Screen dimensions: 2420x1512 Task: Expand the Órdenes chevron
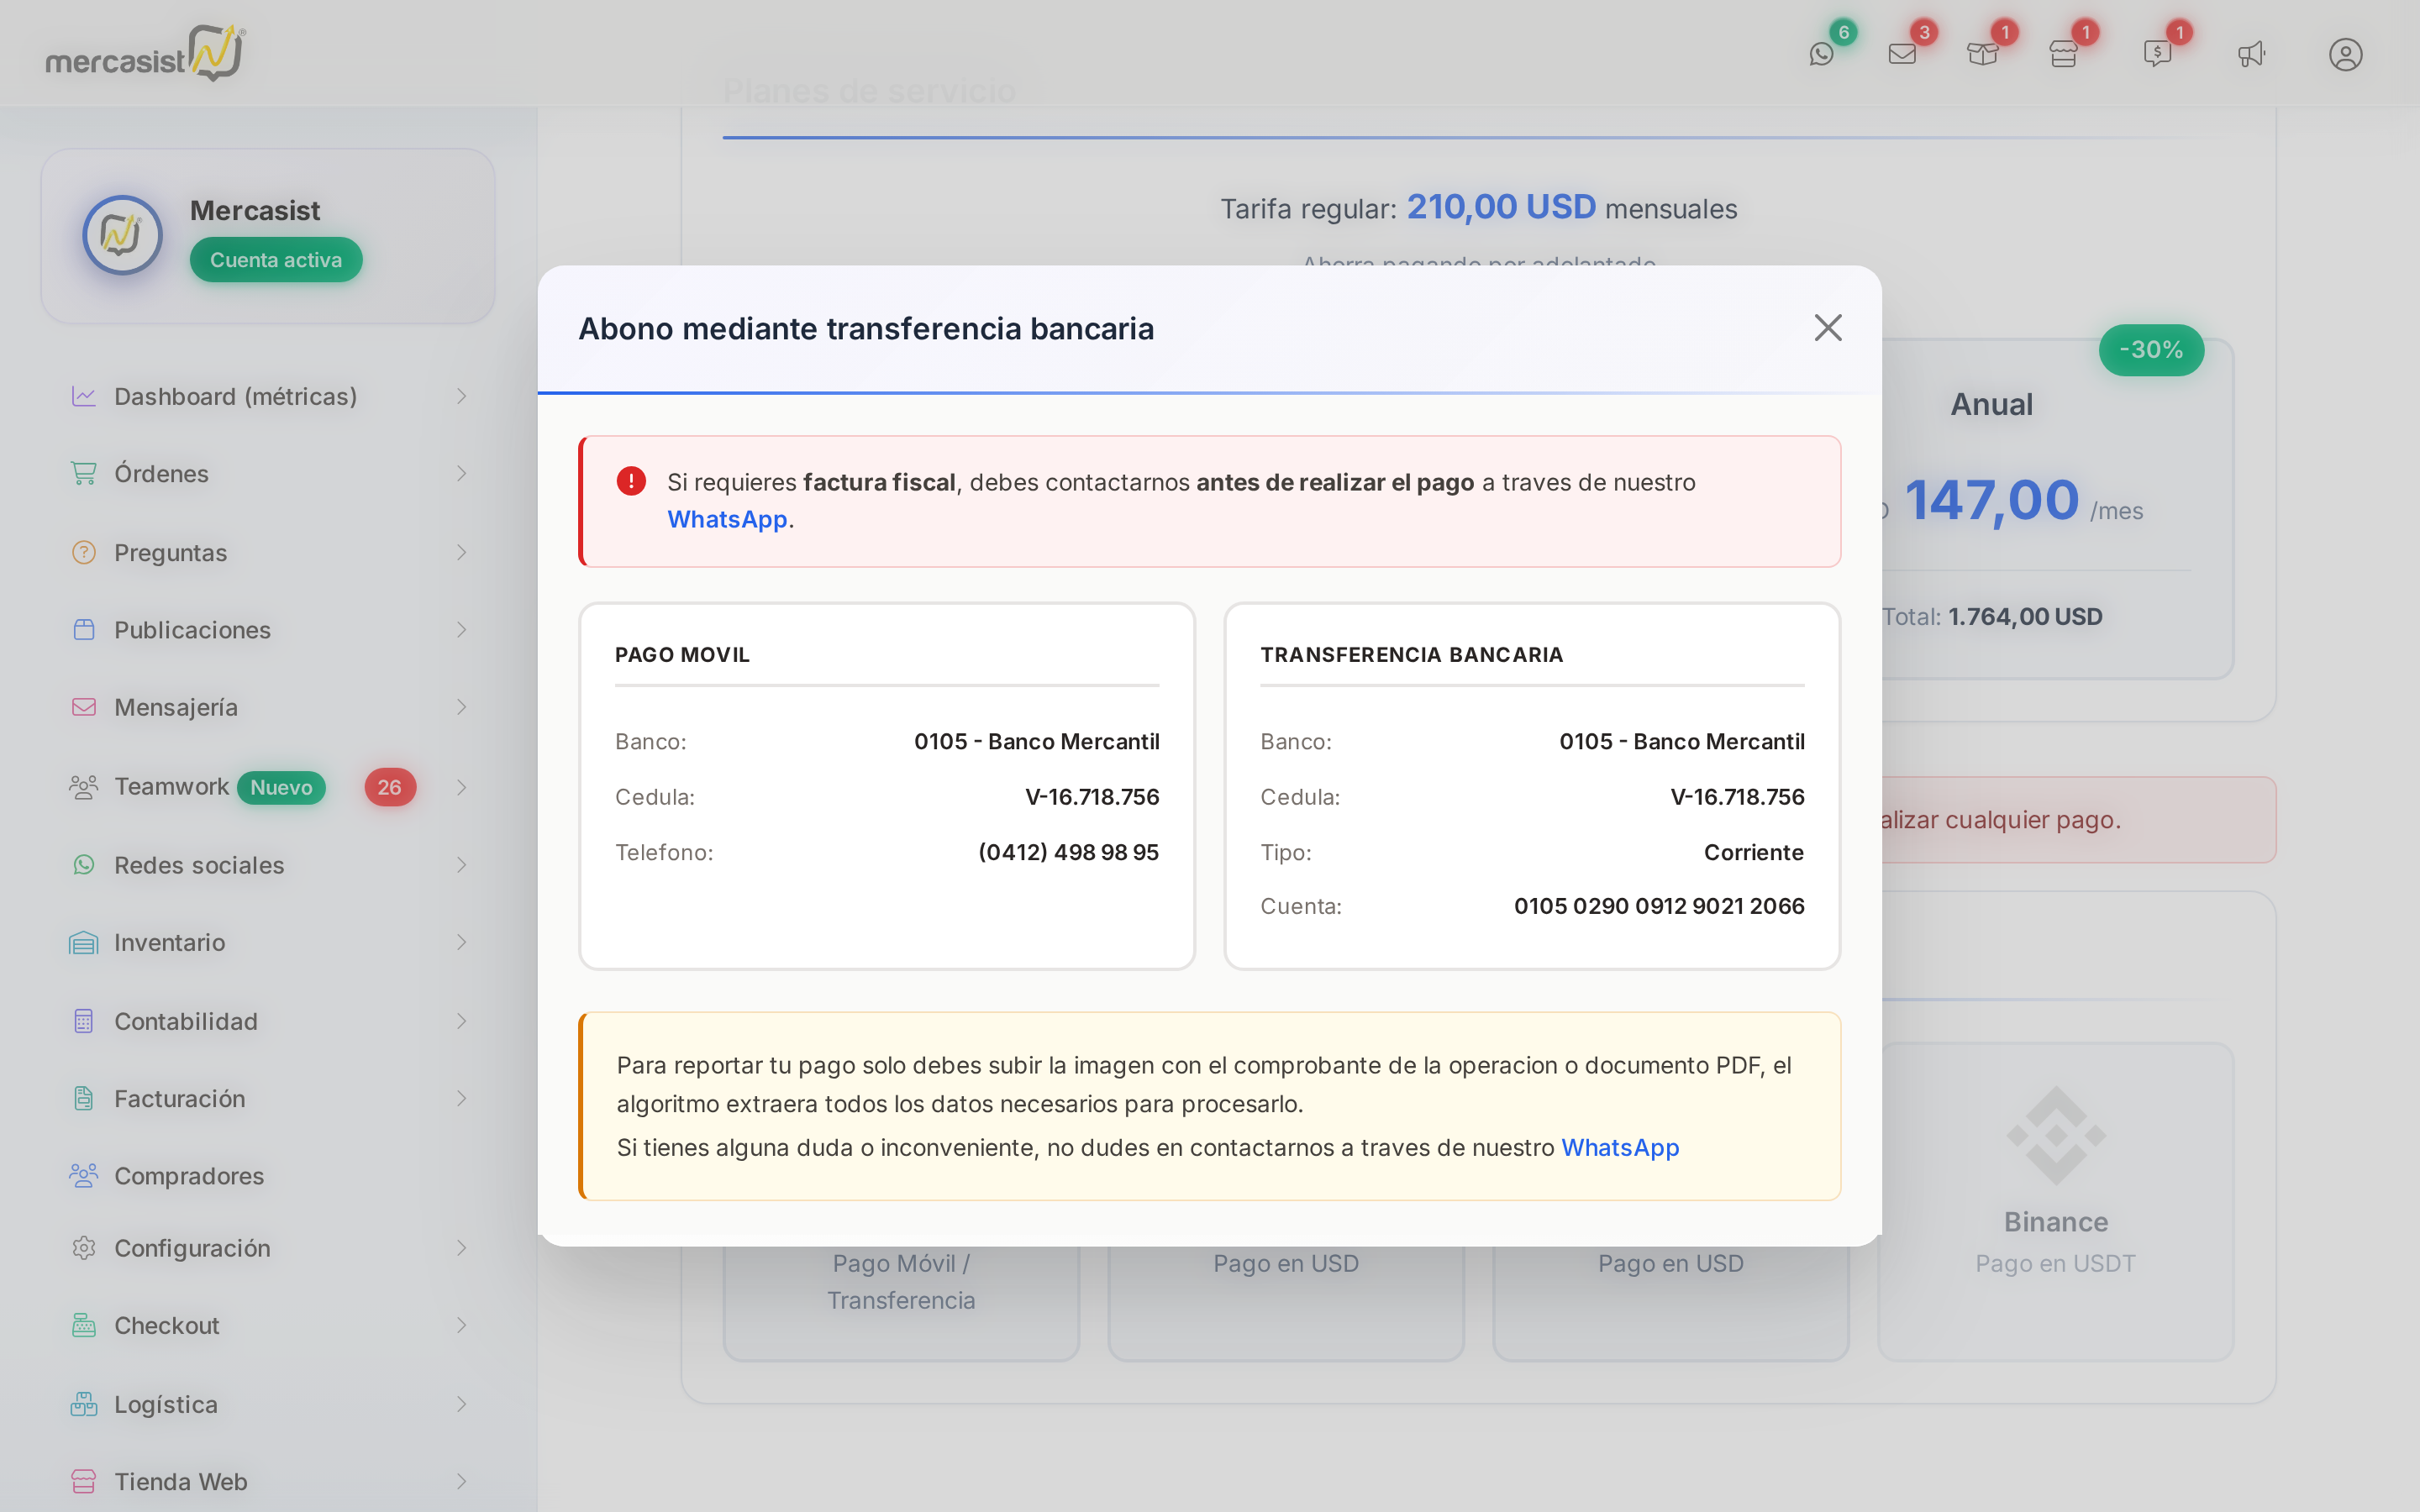pos(461,473)
